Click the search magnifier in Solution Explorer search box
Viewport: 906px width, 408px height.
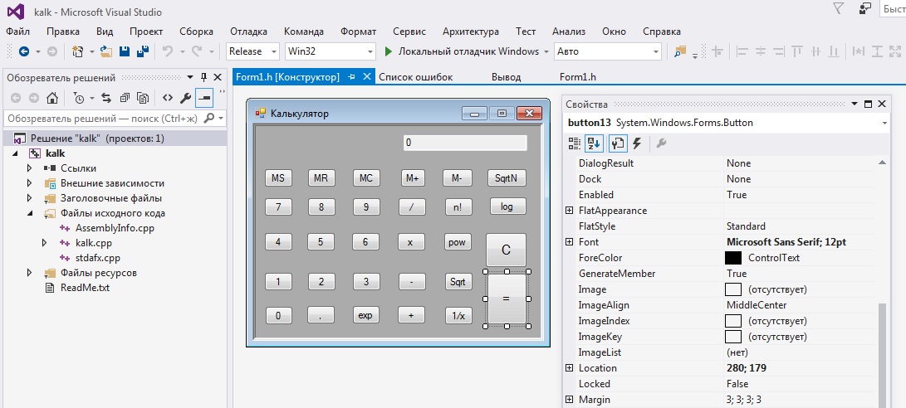pos(209,119)
